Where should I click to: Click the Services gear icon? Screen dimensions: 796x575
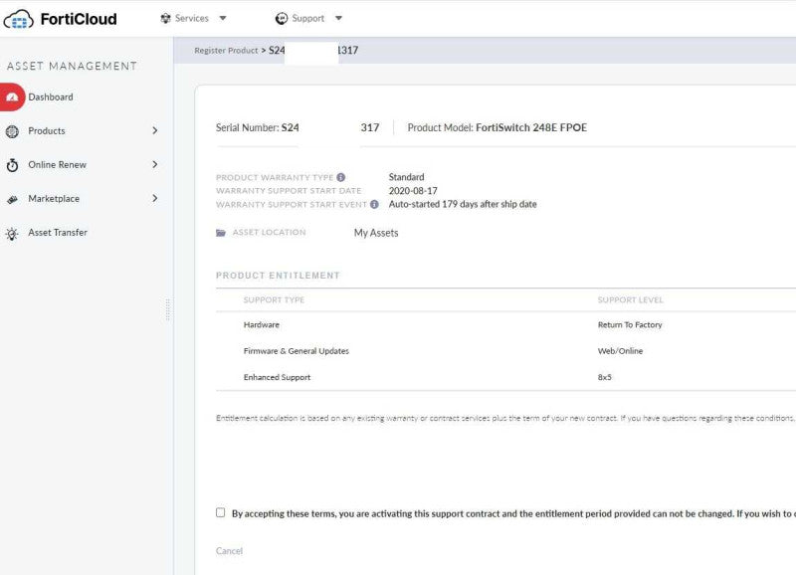point(165,18)
